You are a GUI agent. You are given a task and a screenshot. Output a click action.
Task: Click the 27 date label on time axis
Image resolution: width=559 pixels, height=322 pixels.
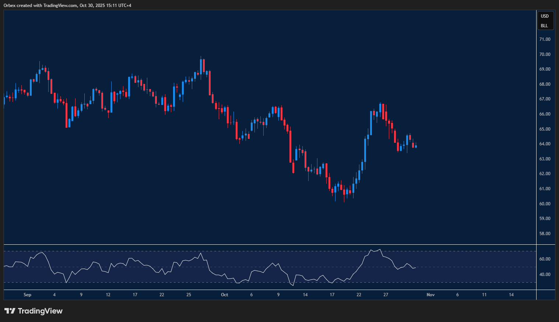(386, 295)
